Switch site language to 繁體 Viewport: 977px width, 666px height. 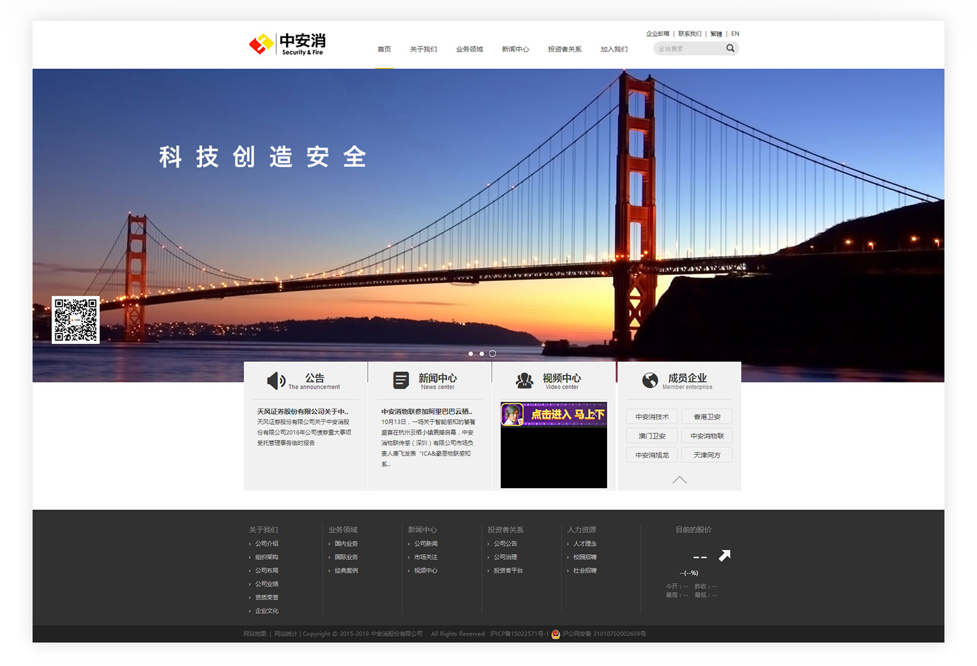click(x=715, y=33)
